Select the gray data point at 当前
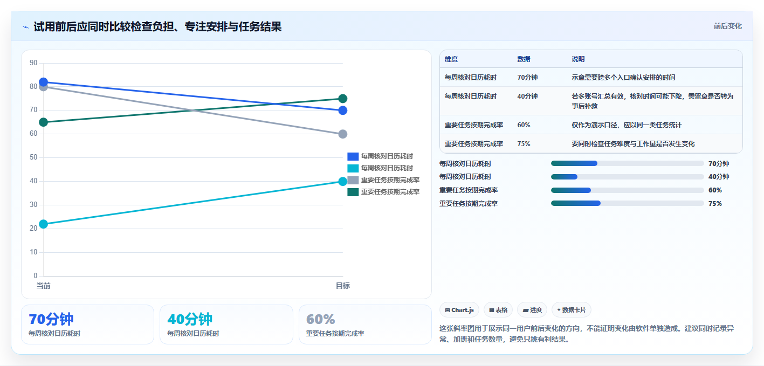This screenshot has height=366, width=764. (x=43, y=87)
